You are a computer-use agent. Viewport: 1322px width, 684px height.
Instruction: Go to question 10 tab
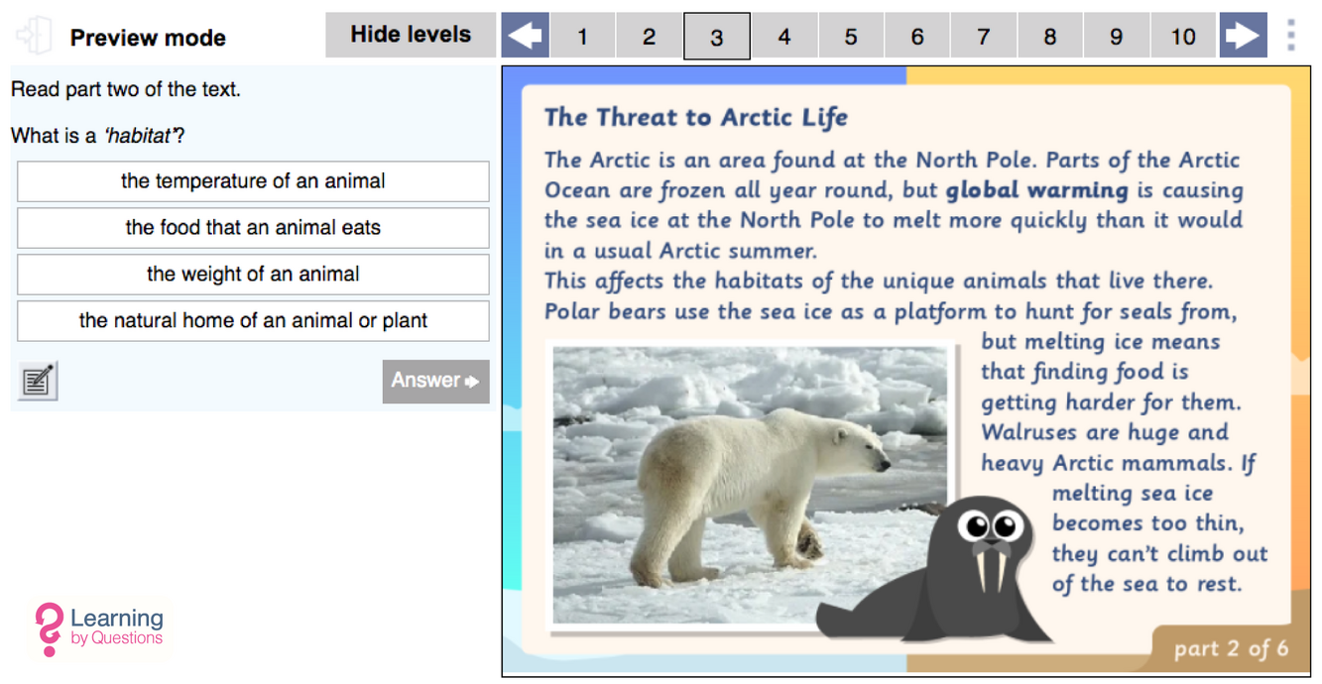pyautogui.click(x=1182, y=37)
